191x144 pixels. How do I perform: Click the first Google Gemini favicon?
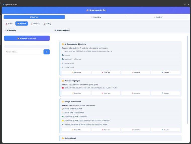point(63,63)
